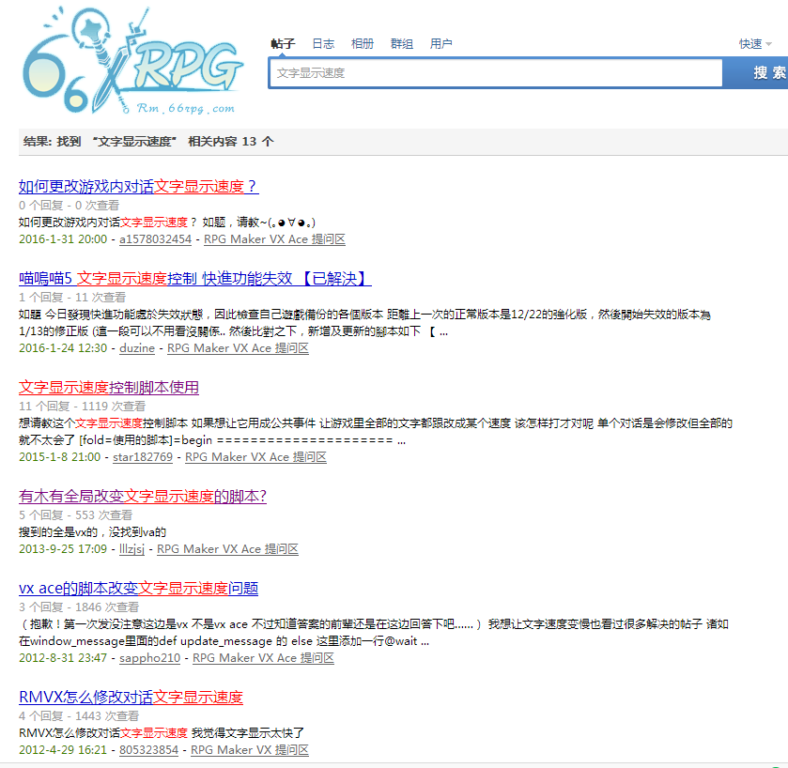Click the stats text 5 个回复 - 553 次查看
Image resolution: width=788 pixels, height=768 pixels.
(x=76, y=515)
